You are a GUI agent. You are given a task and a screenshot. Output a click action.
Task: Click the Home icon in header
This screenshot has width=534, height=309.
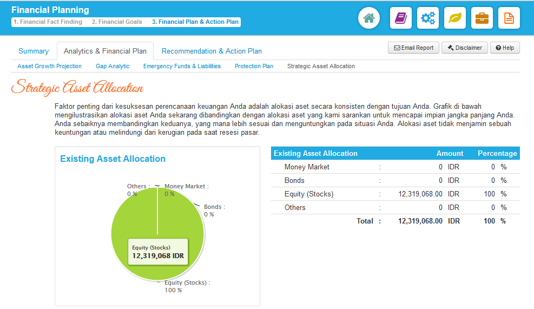[x=369, y=18]
